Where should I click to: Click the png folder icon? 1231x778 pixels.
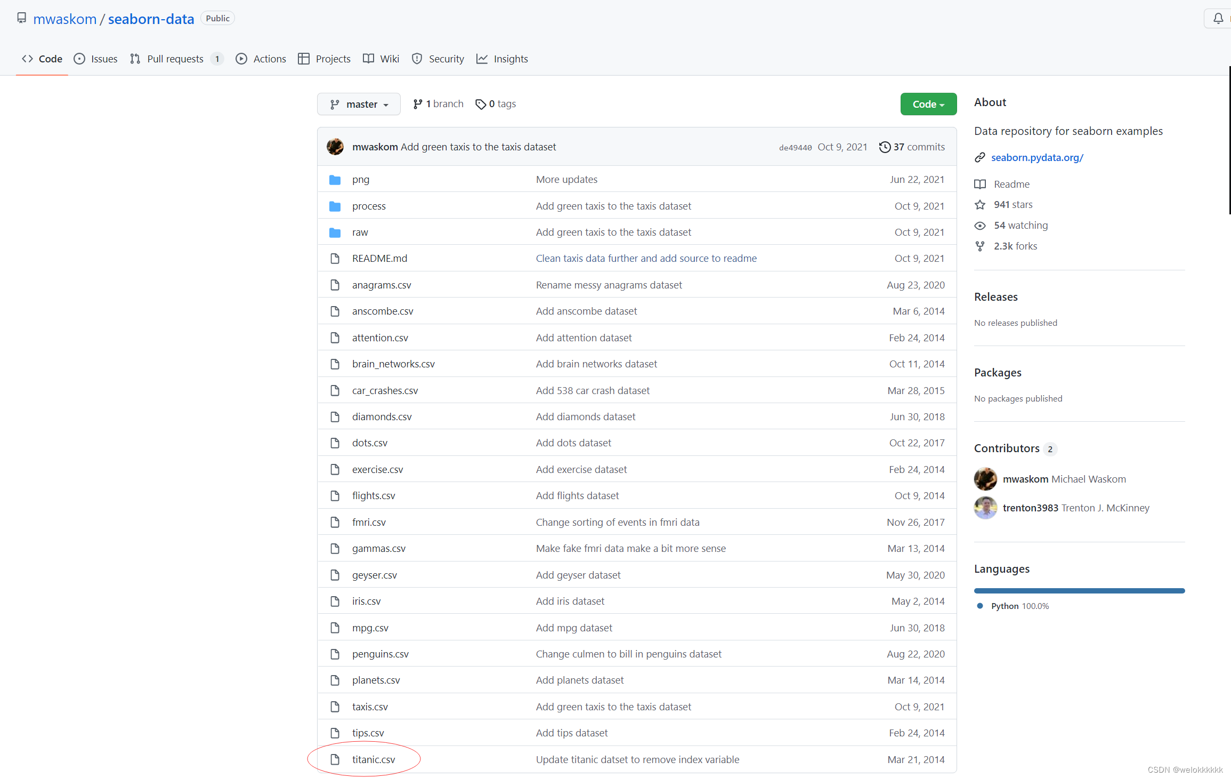click(x=335, y=180)
